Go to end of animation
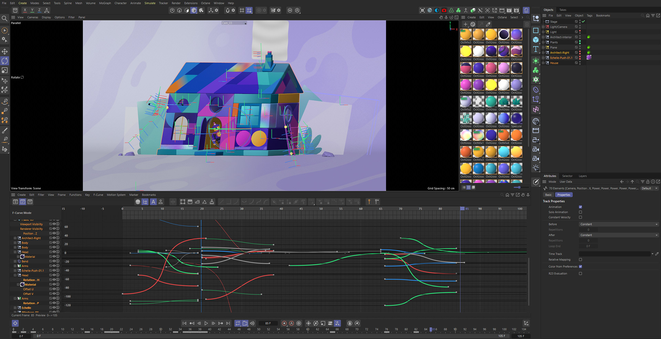The image size is (661, 339). tap(228, 323)
